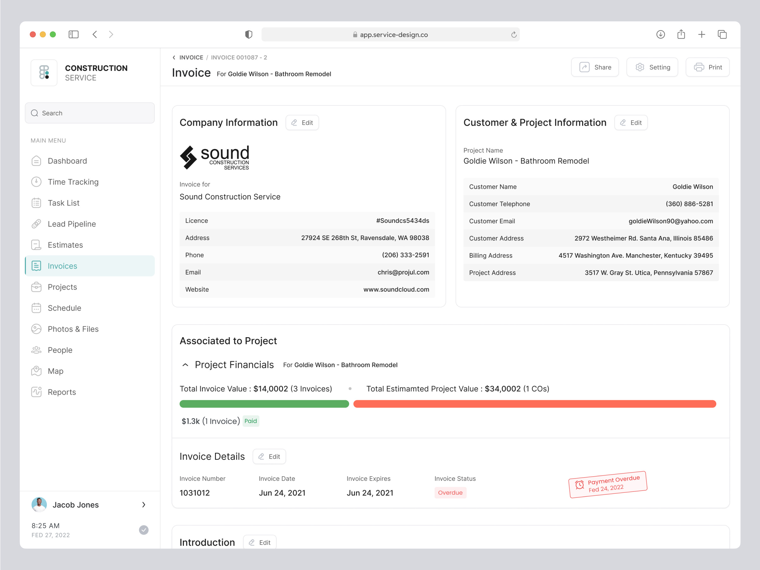This screenshot has width=760, height=570.
Task: Open a new tab with plus icon
Action: click(x=701, y=35)
